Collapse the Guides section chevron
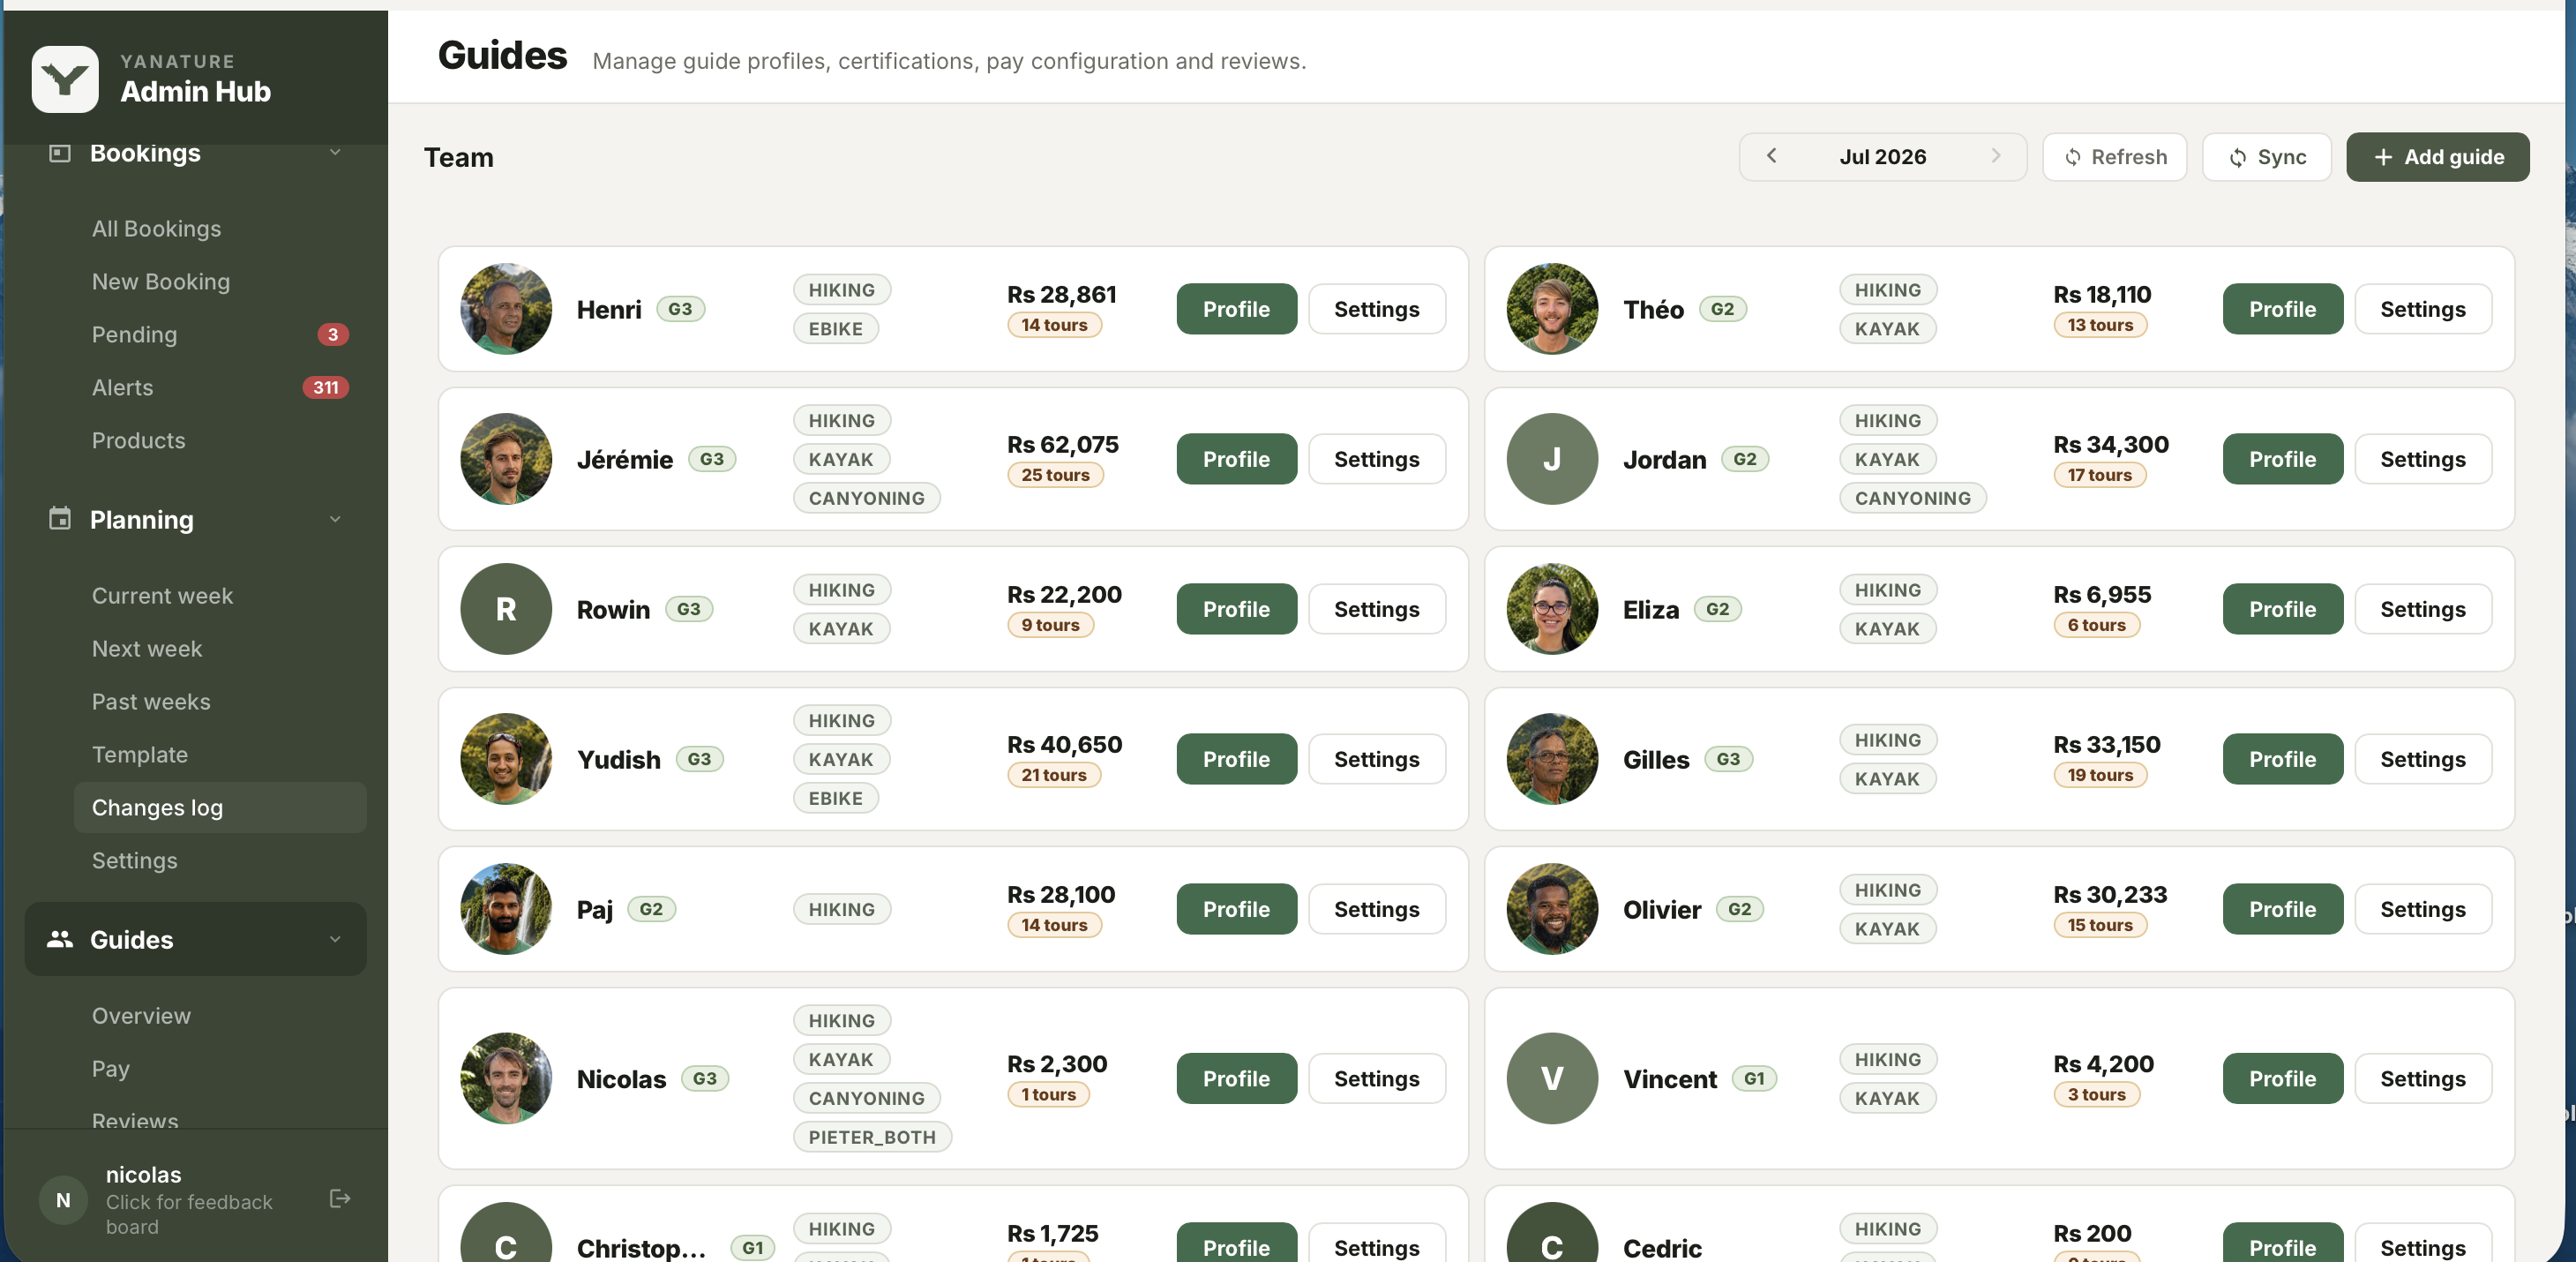This screenshot has width=2576, height=1262. coord(335,939)
